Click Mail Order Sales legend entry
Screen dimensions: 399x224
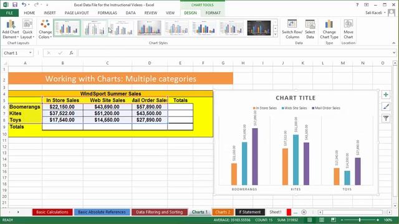[x=325, y=108]
